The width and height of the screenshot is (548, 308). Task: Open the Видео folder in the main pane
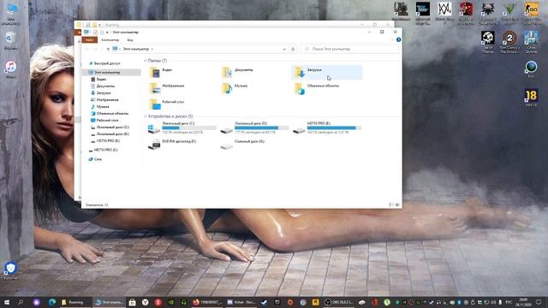click(x=161, y=72)
